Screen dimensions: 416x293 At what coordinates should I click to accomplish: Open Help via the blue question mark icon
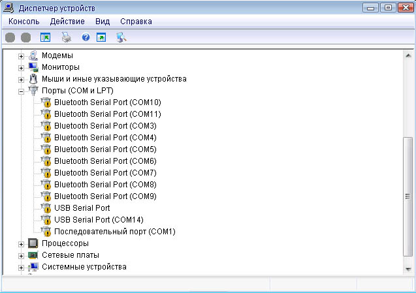click(x=86, y=38)
